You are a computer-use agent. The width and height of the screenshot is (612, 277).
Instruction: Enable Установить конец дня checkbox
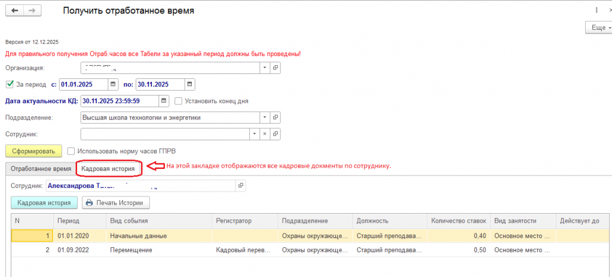tap(178, 101)
